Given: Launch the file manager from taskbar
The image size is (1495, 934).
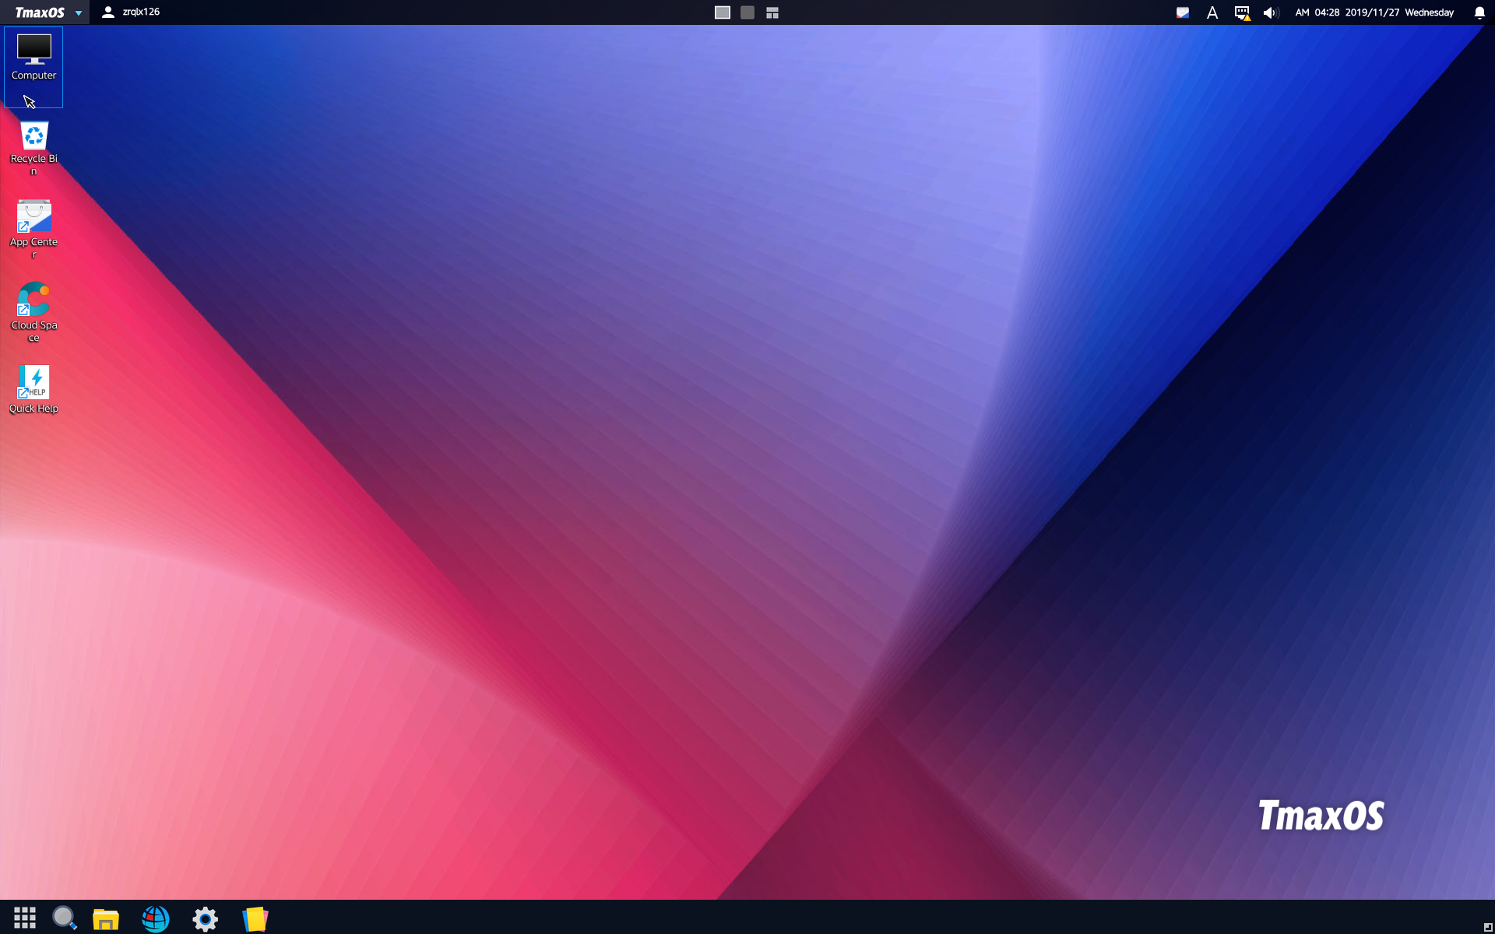Looking at the screenshot, I should [106, 918].
